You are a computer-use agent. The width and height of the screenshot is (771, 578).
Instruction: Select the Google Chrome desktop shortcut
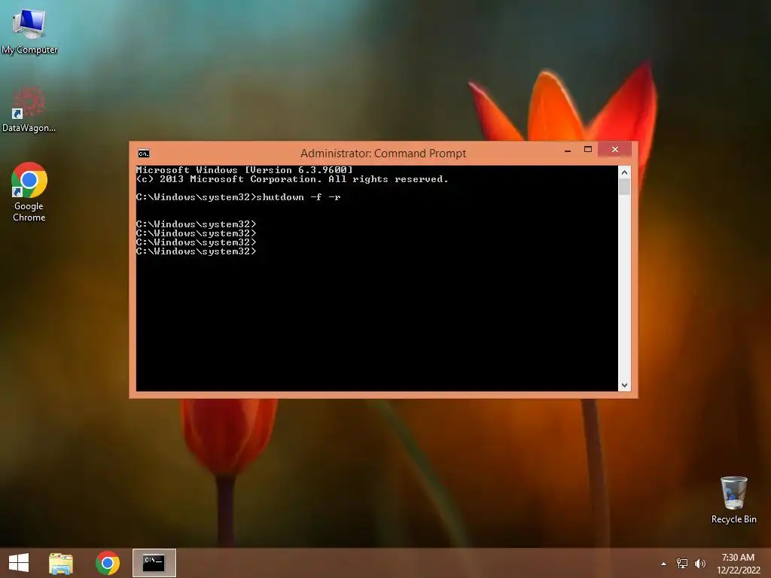pyautogui.click(x=29, y=192)
